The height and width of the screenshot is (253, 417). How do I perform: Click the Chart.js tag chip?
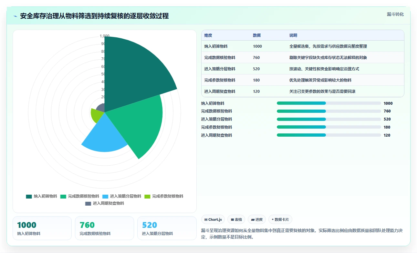(x=213, y=219)
